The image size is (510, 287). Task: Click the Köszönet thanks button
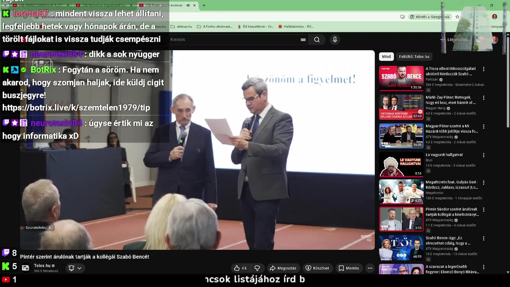click(317, 268)
